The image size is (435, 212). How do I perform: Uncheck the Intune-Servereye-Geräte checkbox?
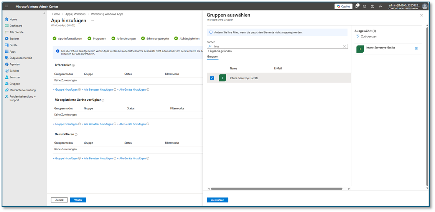pyautogui.click(x=212, y=78)
